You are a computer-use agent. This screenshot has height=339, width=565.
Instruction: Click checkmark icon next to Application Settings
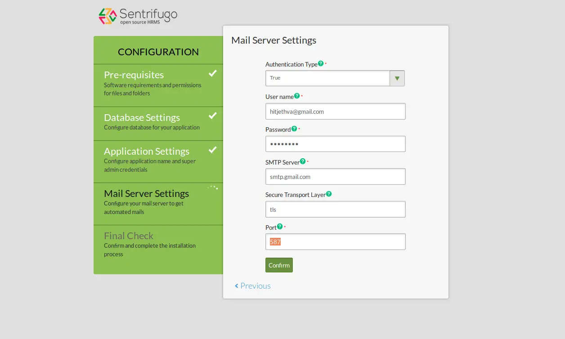click(x=213, y=149)
